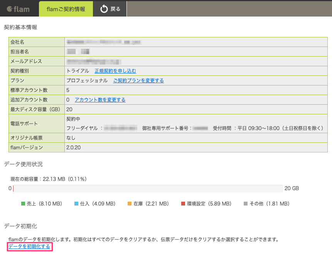Select 契約基本情報 section heading
The height and width of the screenshot is (254, 332).
[20, 27]
